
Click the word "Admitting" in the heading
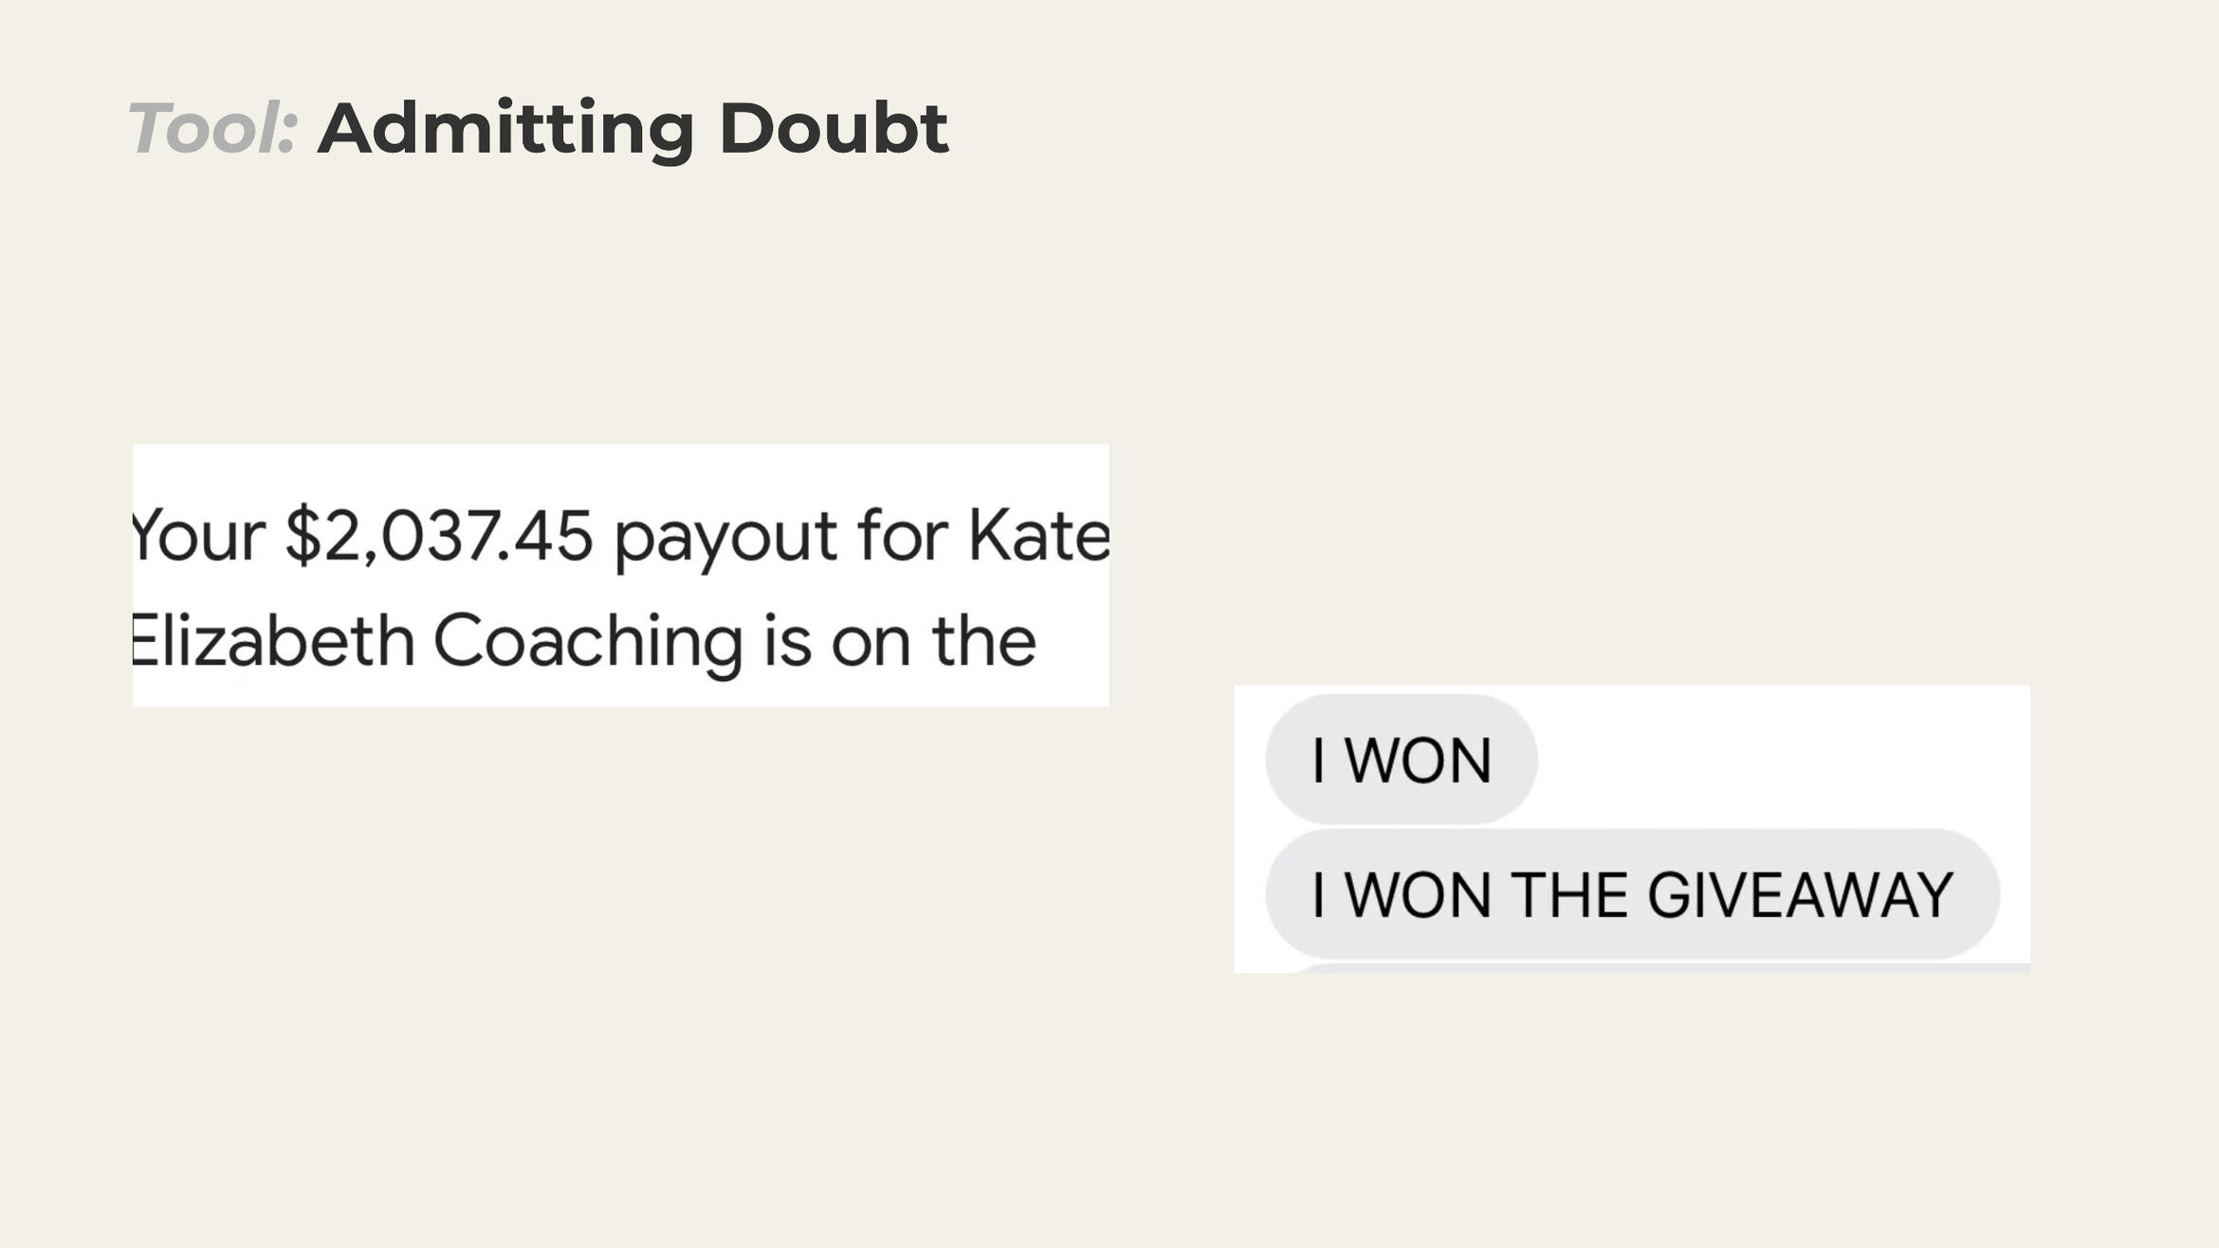click(506, 128)
